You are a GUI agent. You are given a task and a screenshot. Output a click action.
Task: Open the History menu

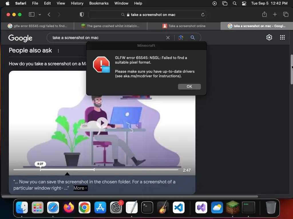[77, 3]
